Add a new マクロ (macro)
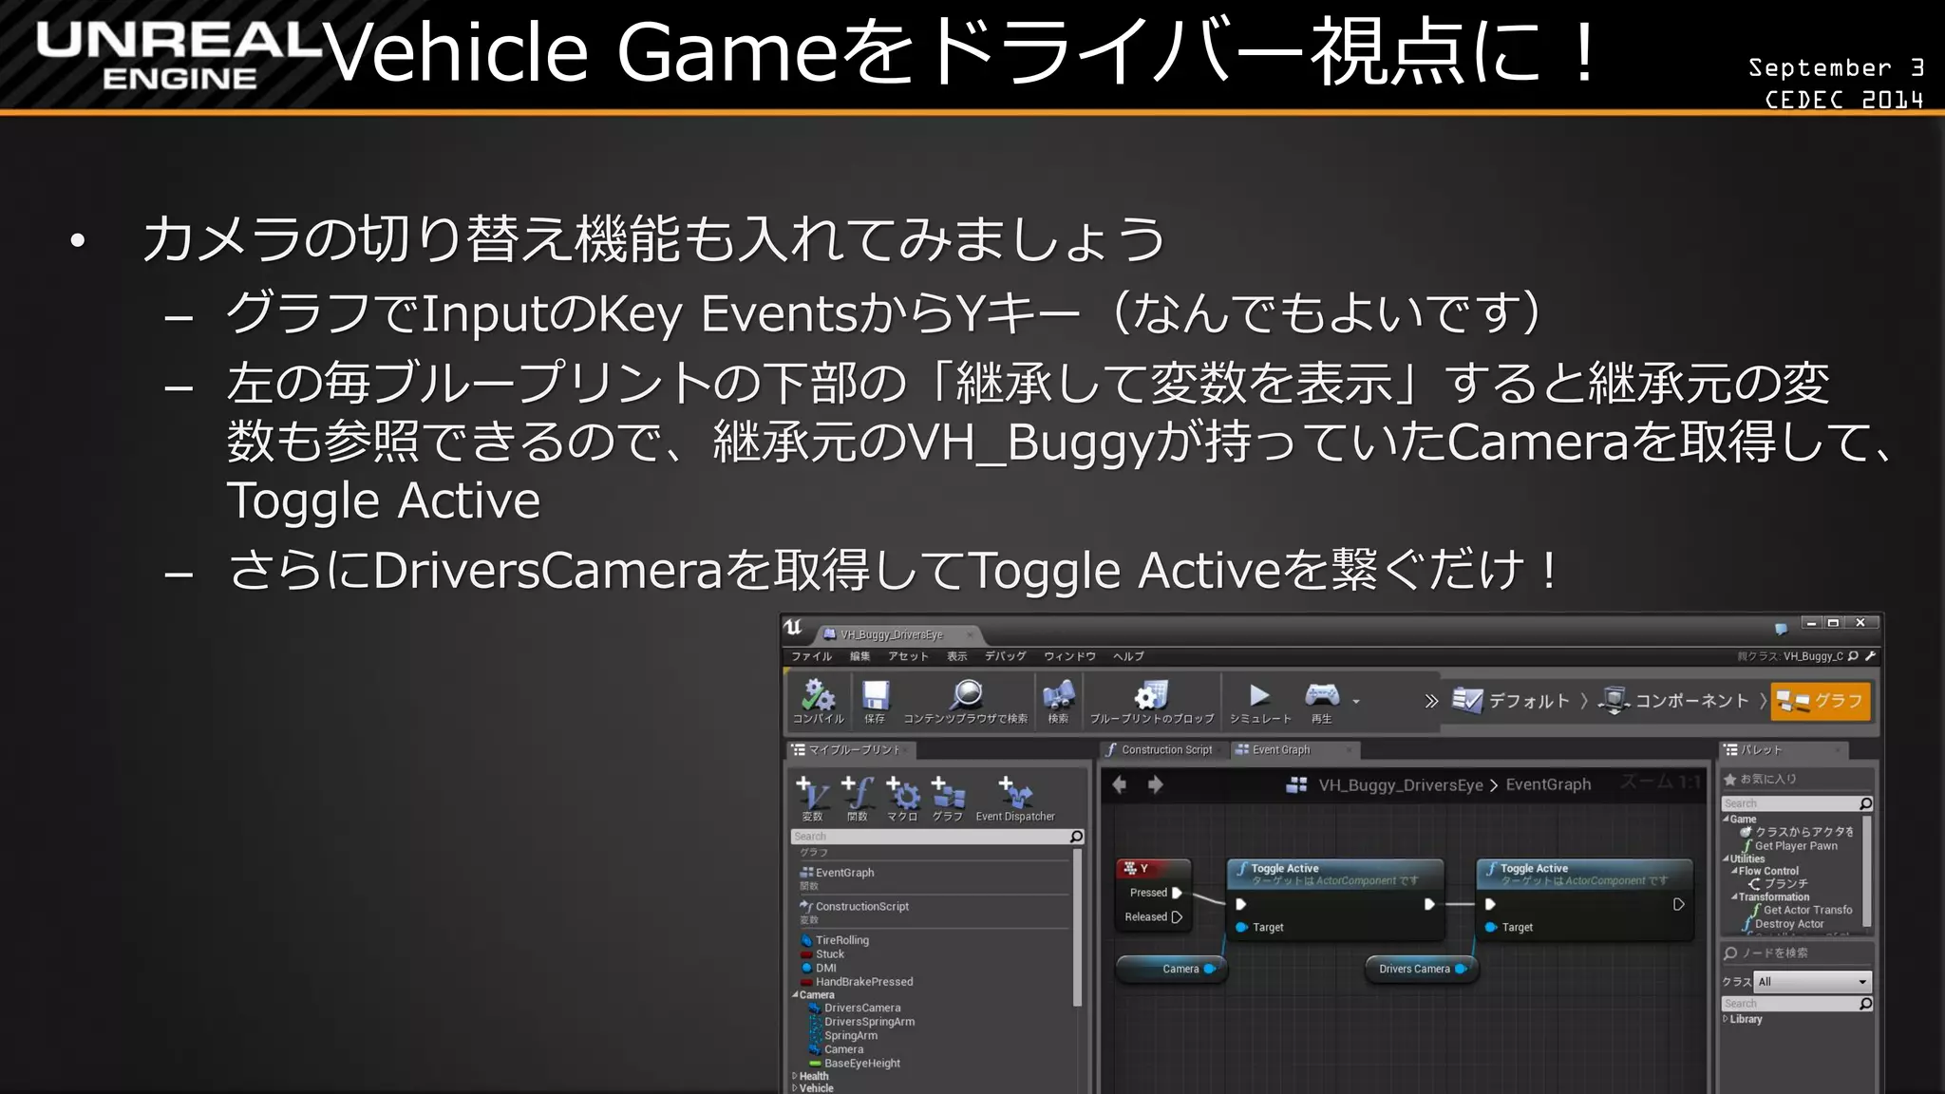The height and width of the screenshot is (1094, 1945). point(902,798)
